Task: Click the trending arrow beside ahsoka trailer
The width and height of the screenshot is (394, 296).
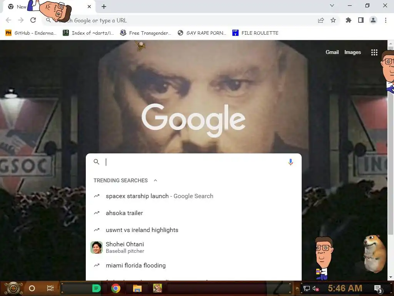Action: click(x=97, y=213)
